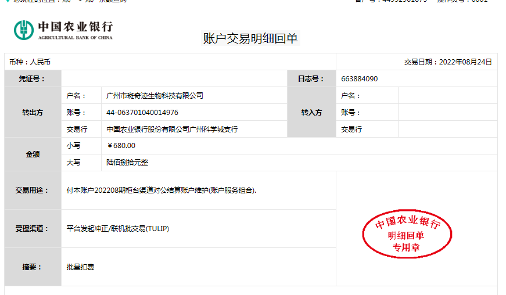506x295 pixels.
Task: Select channel text 平台发起冲正/联机批交易(TULIP)
Action: tap(118, 229)
